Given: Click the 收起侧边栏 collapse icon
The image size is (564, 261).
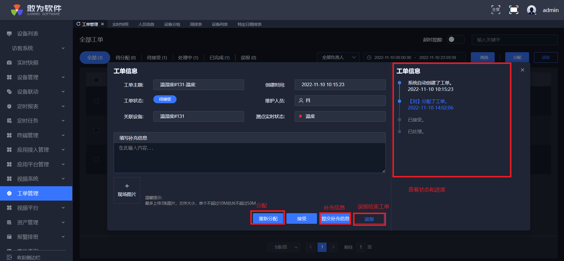Looking at the screenshot, I should point(9,257).
